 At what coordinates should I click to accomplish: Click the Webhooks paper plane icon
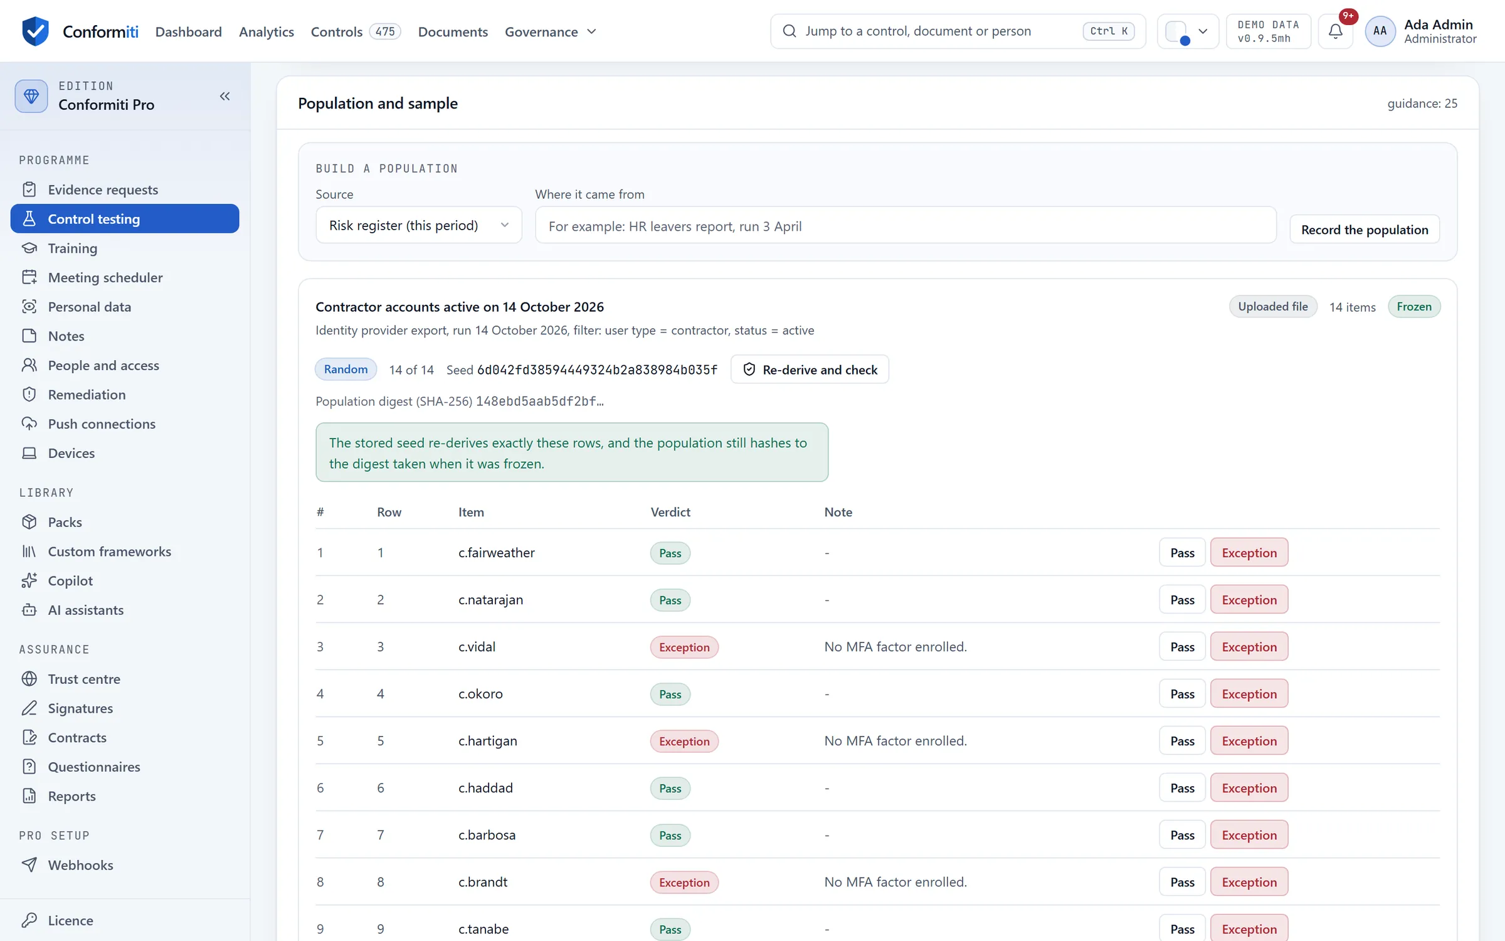pos(29,865)
